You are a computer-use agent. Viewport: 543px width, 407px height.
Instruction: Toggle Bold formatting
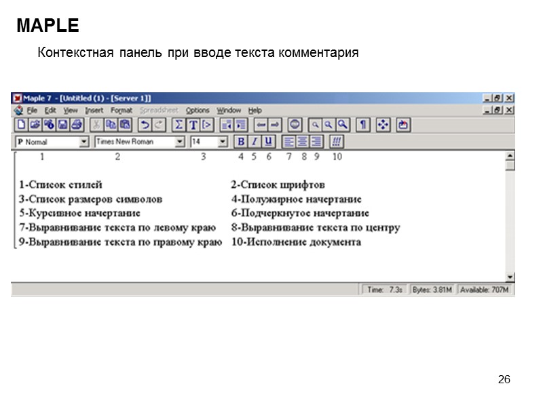click(x=241, y=141)
